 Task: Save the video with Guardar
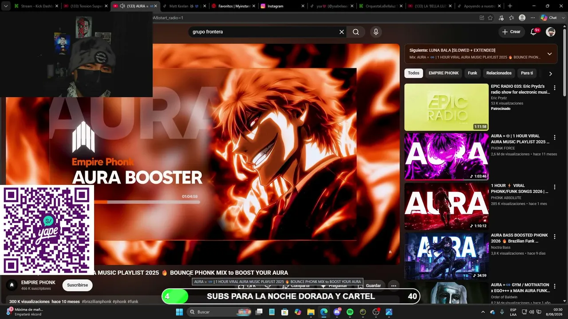[x=373, y=286]
